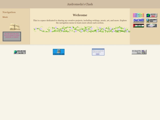Open the Music navigation link
The image size is (160, 120).
pos(5,17)
